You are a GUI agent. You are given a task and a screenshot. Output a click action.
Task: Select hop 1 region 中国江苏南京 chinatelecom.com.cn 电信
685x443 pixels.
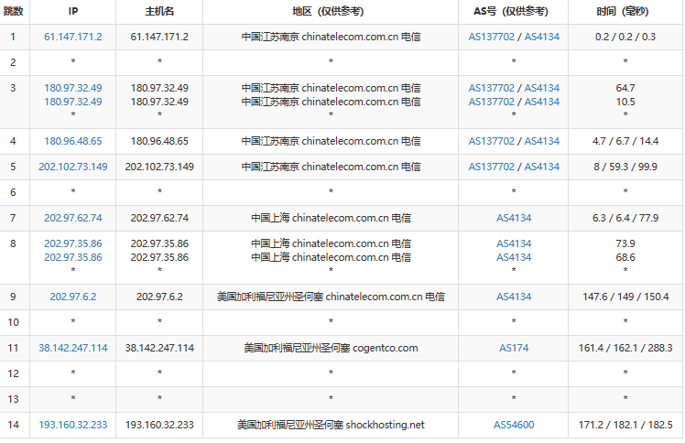(331, 37)
